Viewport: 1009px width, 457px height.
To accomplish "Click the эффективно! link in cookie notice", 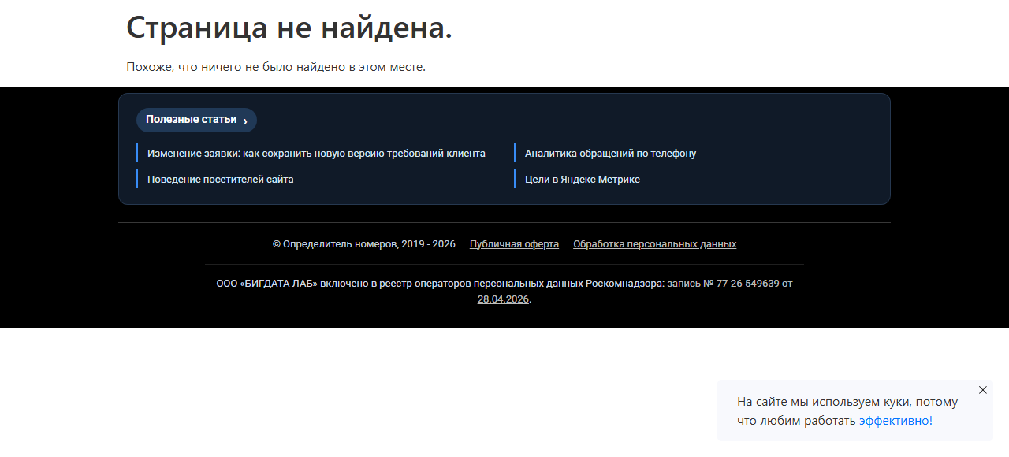I will pyautogui.click(x=895, y=421).
